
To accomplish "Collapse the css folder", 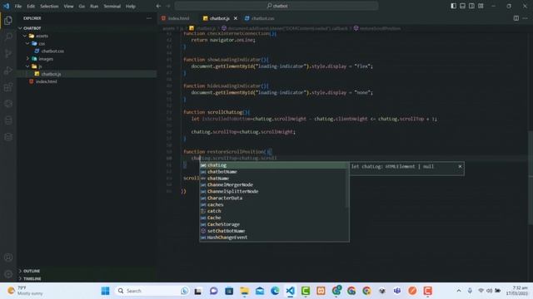I will pyautogui.click(x=87, y=43).
